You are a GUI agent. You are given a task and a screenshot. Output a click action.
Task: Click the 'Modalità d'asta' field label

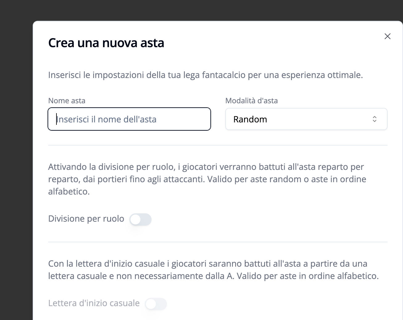click(x=251, y=101)
